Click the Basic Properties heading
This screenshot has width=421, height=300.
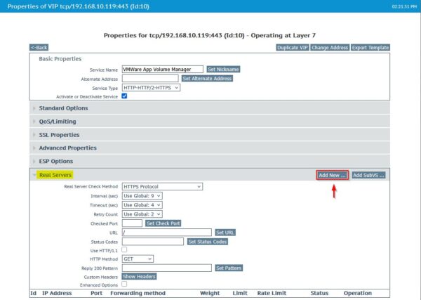tap(60, 59)
